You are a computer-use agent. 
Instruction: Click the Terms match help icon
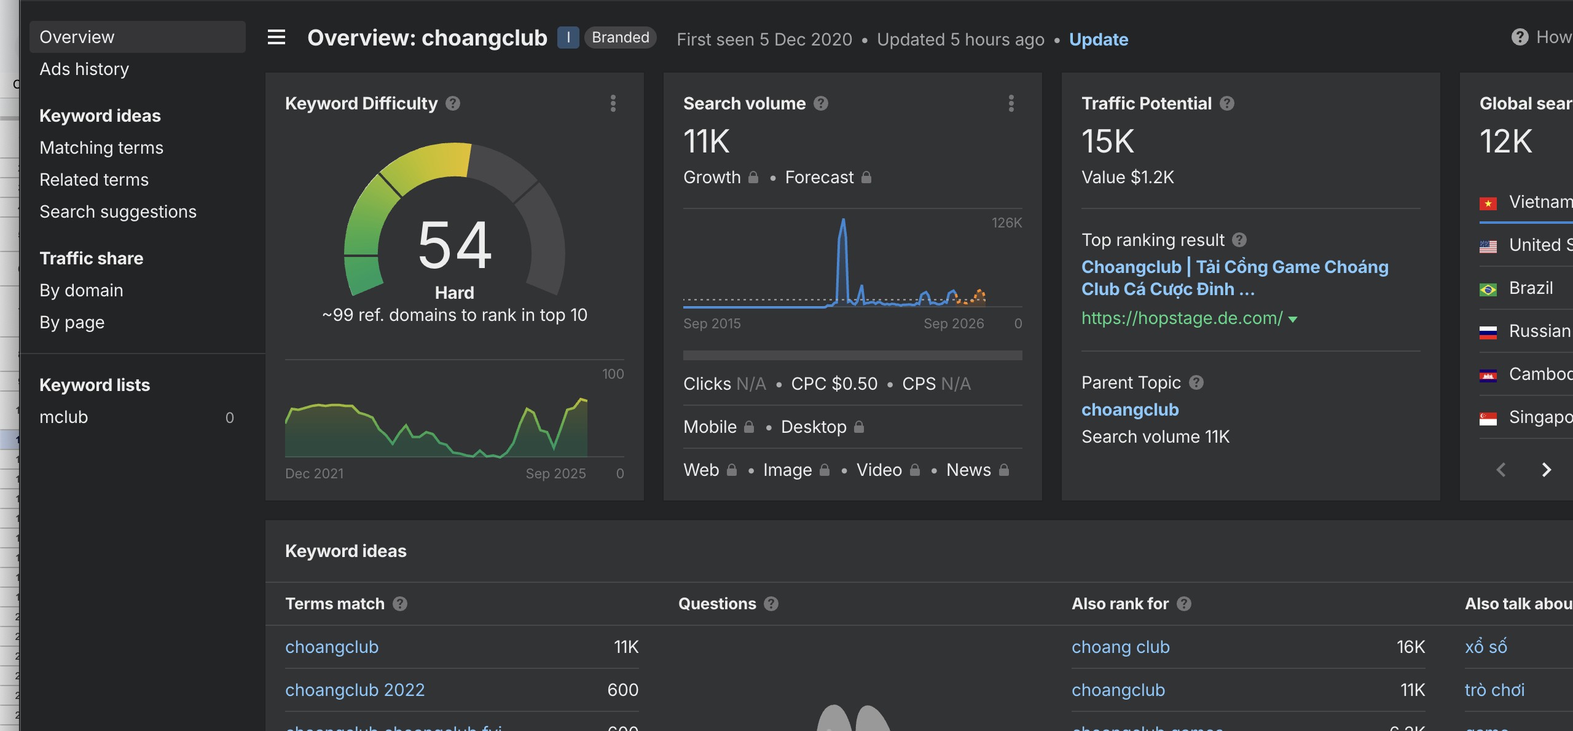[x=400, y=604]
